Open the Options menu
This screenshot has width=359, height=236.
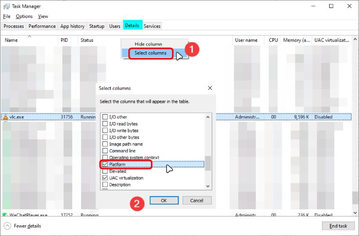[24, 17]
